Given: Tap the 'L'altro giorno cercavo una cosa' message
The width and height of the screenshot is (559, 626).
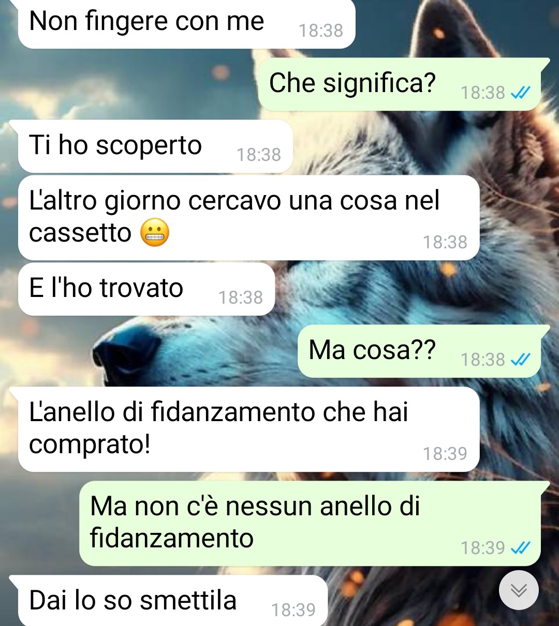Looking at the screenshot, I should click(248, 218).
